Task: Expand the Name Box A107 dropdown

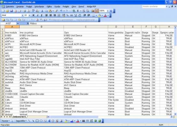Action: tap(18, 23)
